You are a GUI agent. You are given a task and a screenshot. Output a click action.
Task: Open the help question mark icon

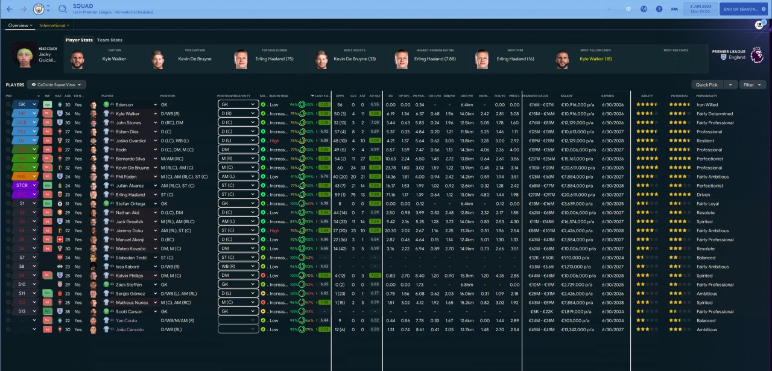[x=659, y=9]
